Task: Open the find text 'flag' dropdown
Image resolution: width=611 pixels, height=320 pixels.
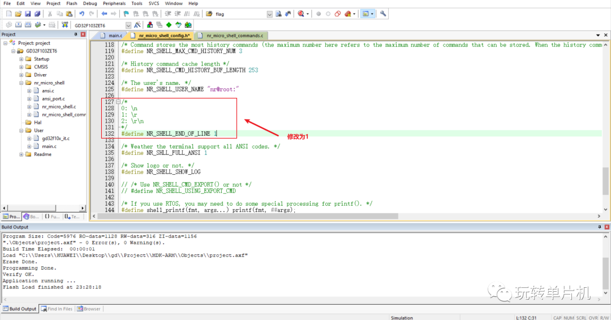Action: click(x=269, y=14)
